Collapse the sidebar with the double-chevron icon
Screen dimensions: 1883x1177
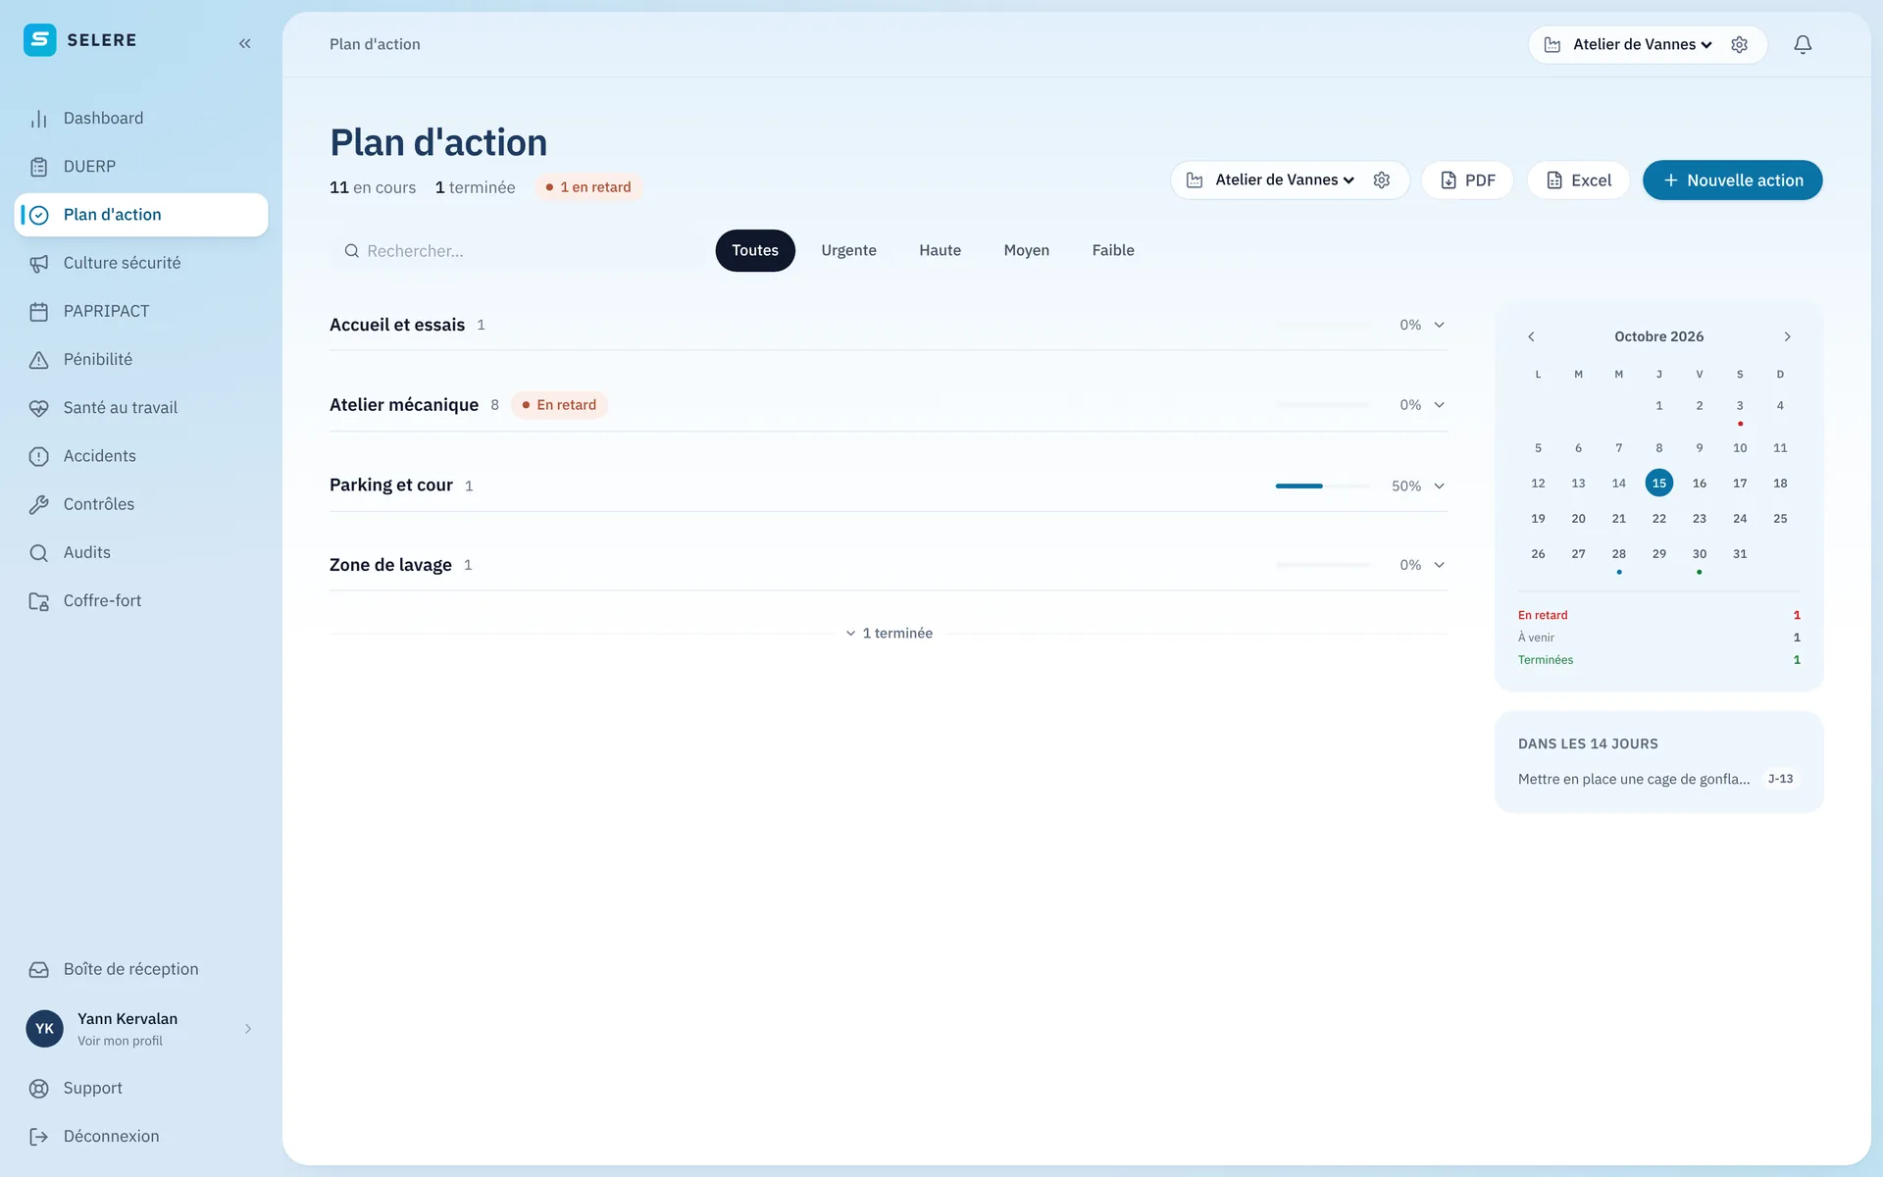pos(245,43)
